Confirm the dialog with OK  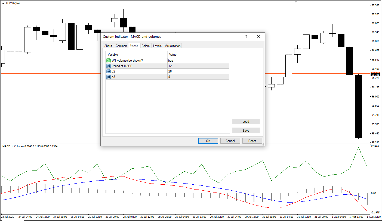point(208,141)
